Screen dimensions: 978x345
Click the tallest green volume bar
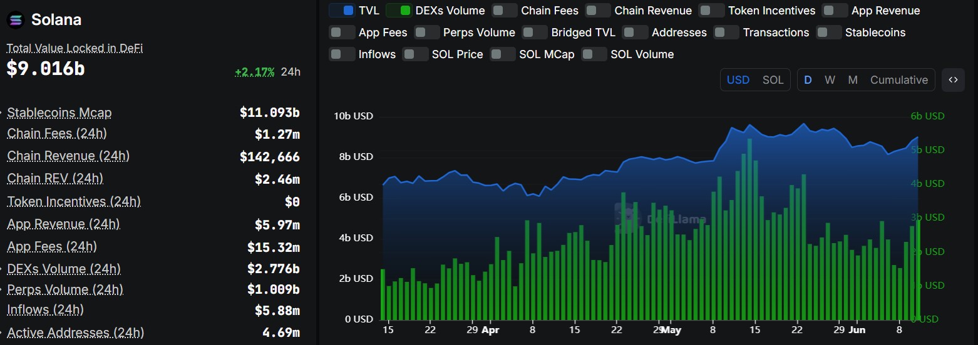[749, 229]
